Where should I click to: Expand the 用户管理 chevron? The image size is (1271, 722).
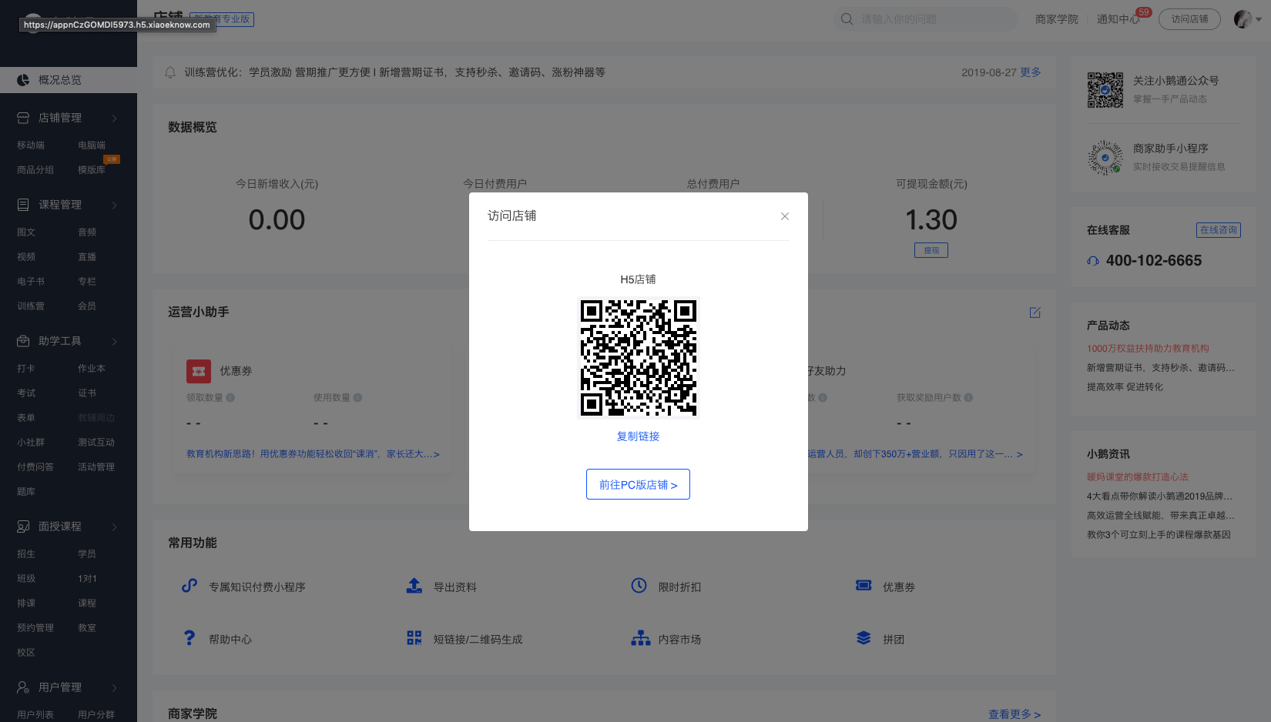[x=115, y=687]
